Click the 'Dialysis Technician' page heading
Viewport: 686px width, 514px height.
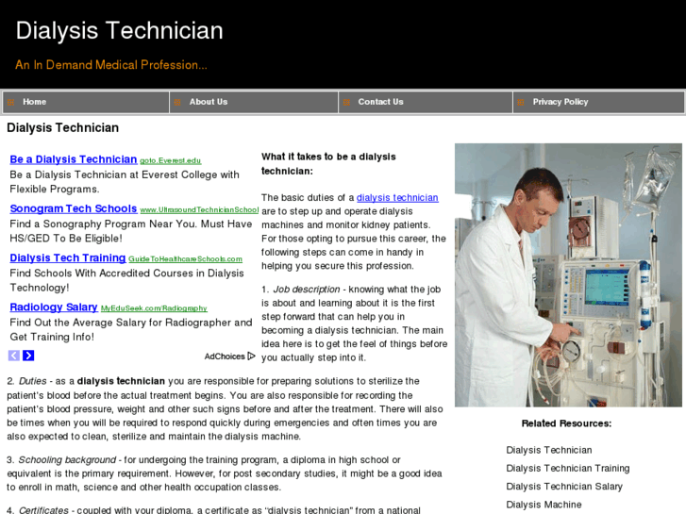click(62, 127)
